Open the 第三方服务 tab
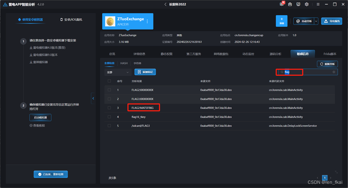Viewport: 348px width, 188px height. pyautogui.click(x=194, y=54)
